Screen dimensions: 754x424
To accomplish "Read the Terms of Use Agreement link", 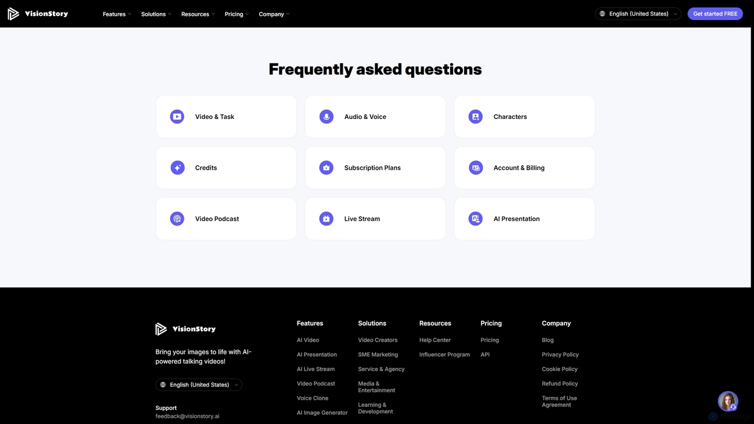I will tap(560, 402).
